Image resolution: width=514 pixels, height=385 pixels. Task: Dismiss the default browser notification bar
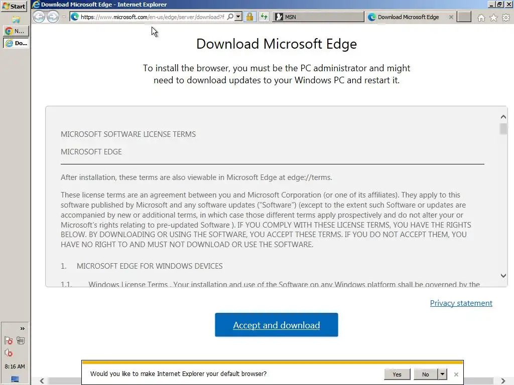[x=456, y=374]
